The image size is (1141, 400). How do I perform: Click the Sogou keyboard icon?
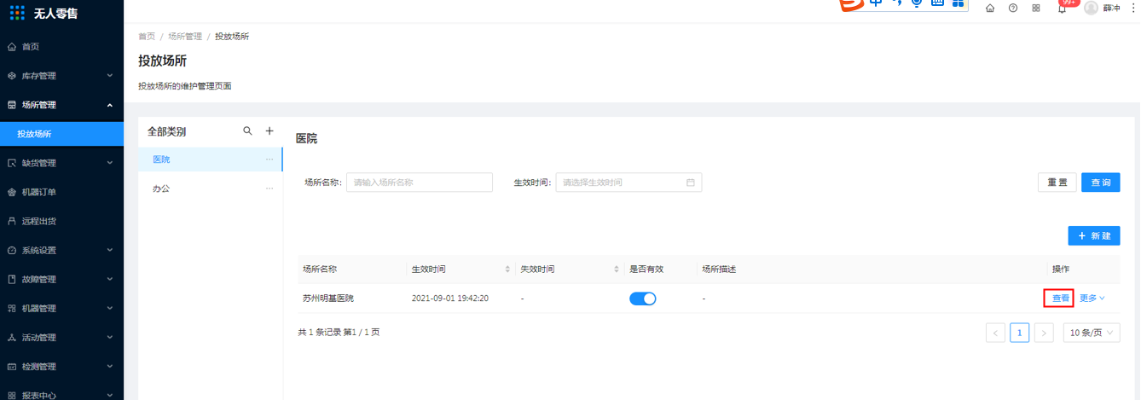coord(937,3)
